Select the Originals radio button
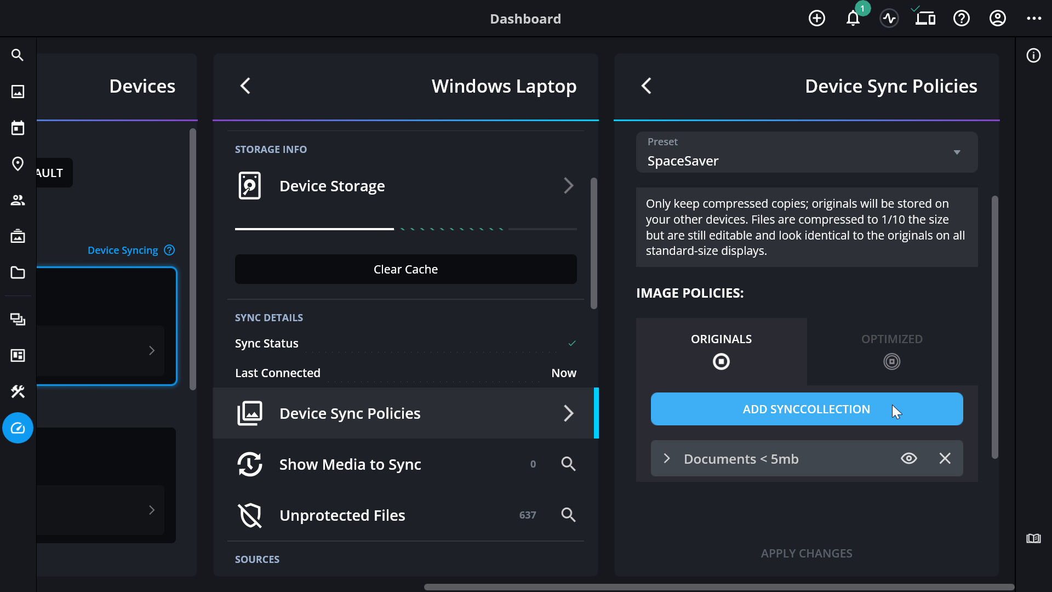Viewport: 1052px width, 592px height. [721, 362]
